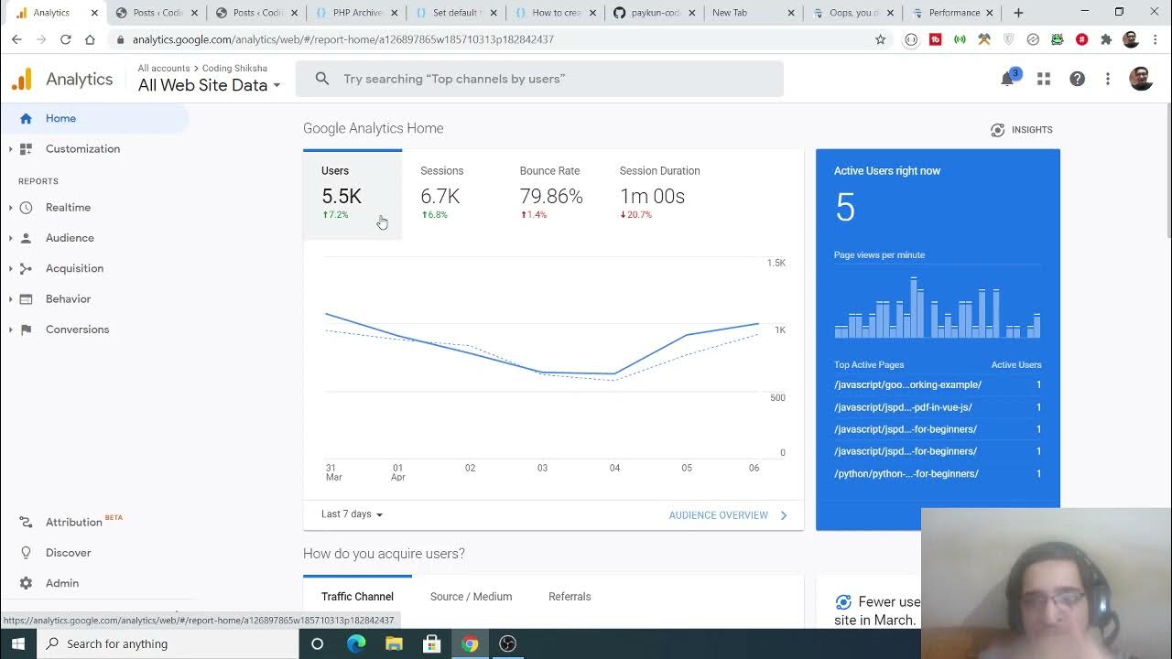Click the Discover lightbulb icon

point(26,553)
